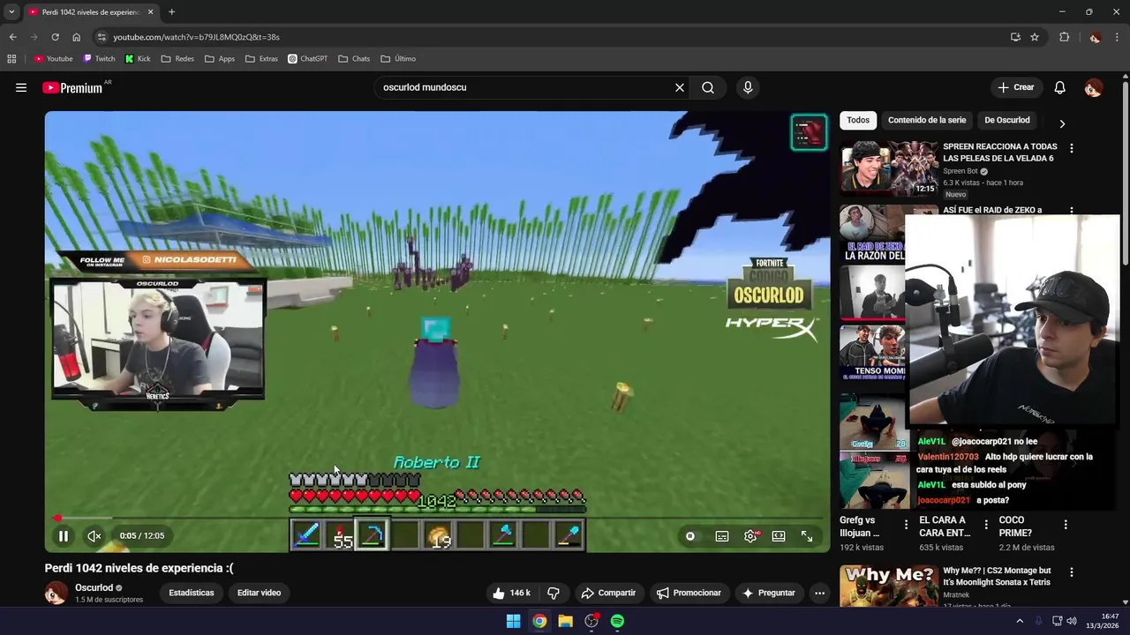Toggle autoplay switch in the player
Viewport: 1130px width, 635px height.
(690, 535)
